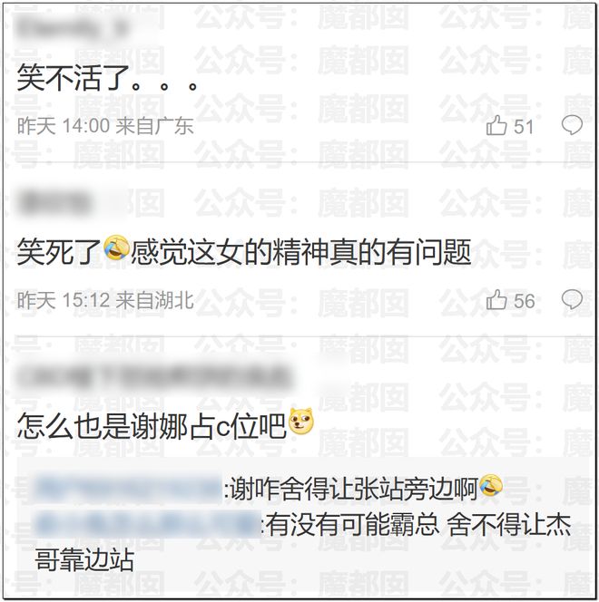Open the second commenter's blurred username
This screenshot has width=599, height=602.
coord(54,202)
